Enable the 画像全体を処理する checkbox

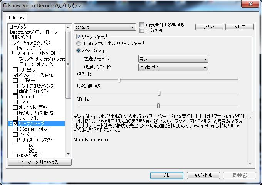(142, 25)
